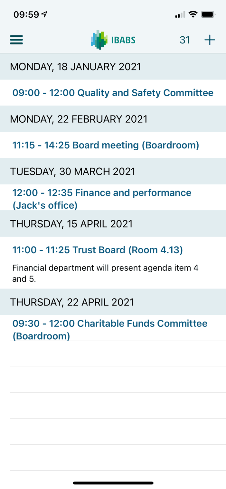The width and height of the screenshot is (226, 489).
Task: Tap the Monday, 18 January 2021 header
Action: point(75,67)
